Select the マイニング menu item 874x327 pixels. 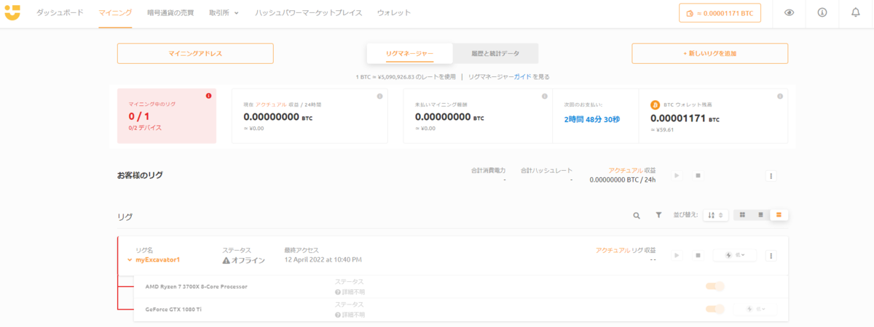pos(115,13)
